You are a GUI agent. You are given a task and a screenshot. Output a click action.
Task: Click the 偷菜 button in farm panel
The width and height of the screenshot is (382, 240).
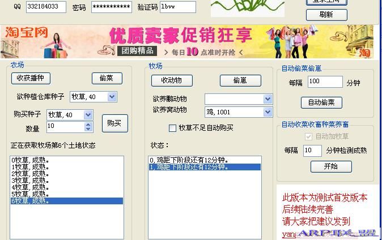(x=107, y=78)
